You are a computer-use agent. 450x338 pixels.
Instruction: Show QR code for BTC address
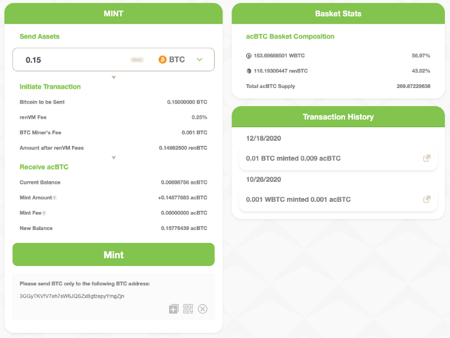188,309
